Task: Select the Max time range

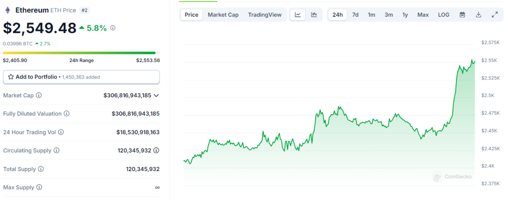Action: tap(423, 15)
